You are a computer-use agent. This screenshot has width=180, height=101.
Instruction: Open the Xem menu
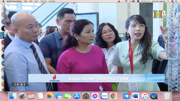[36, 1]
